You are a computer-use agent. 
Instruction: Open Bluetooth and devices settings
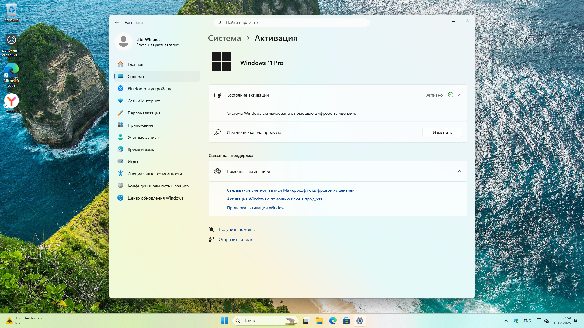tap(150, 89)
